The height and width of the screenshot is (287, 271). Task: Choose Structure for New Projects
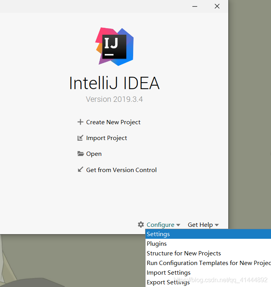click(208, 253)
